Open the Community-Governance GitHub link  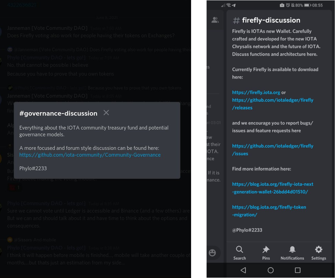90,155
